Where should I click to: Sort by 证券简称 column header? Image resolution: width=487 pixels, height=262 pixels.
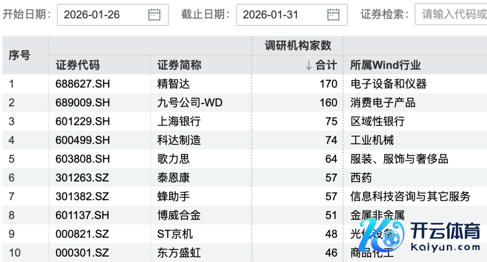tap(179, 65)
